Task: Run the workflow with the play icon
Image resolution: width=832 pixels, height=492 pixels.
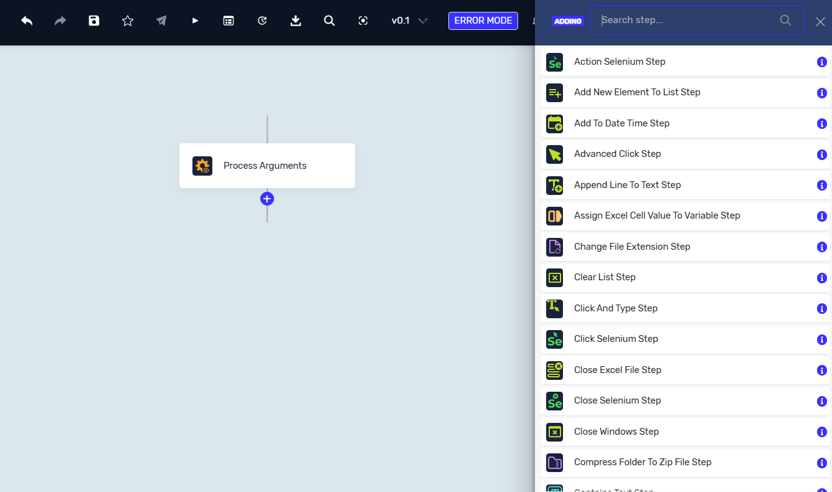Action: [x=195, y=21]
